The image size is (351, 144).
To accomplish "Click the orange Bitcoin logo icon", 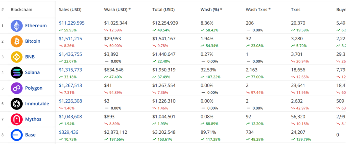I will [16, 41].
